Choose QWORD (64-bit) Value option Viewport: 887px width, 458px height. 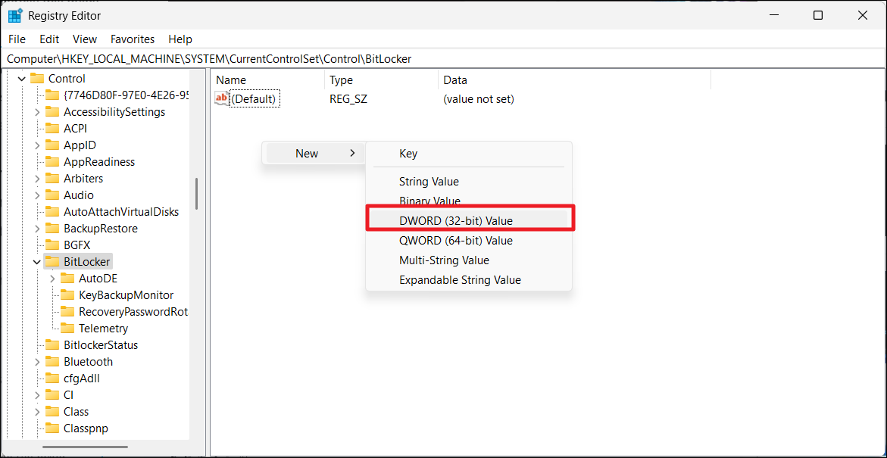click(x=469, y=240)
